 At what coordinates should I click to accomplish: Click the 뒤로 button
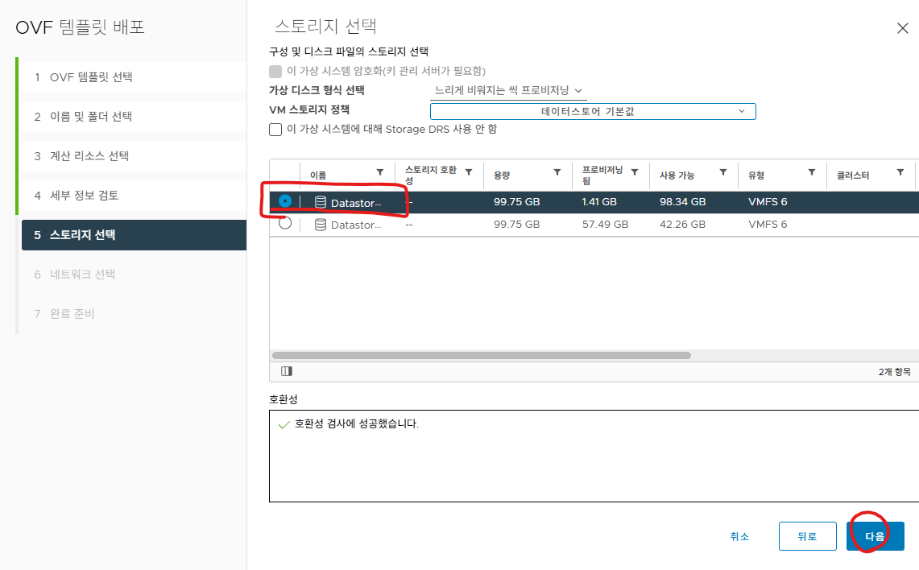click(807, 536)
